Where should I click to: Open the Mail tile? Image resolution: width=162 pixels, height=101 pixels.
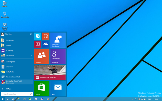point(58,89)
